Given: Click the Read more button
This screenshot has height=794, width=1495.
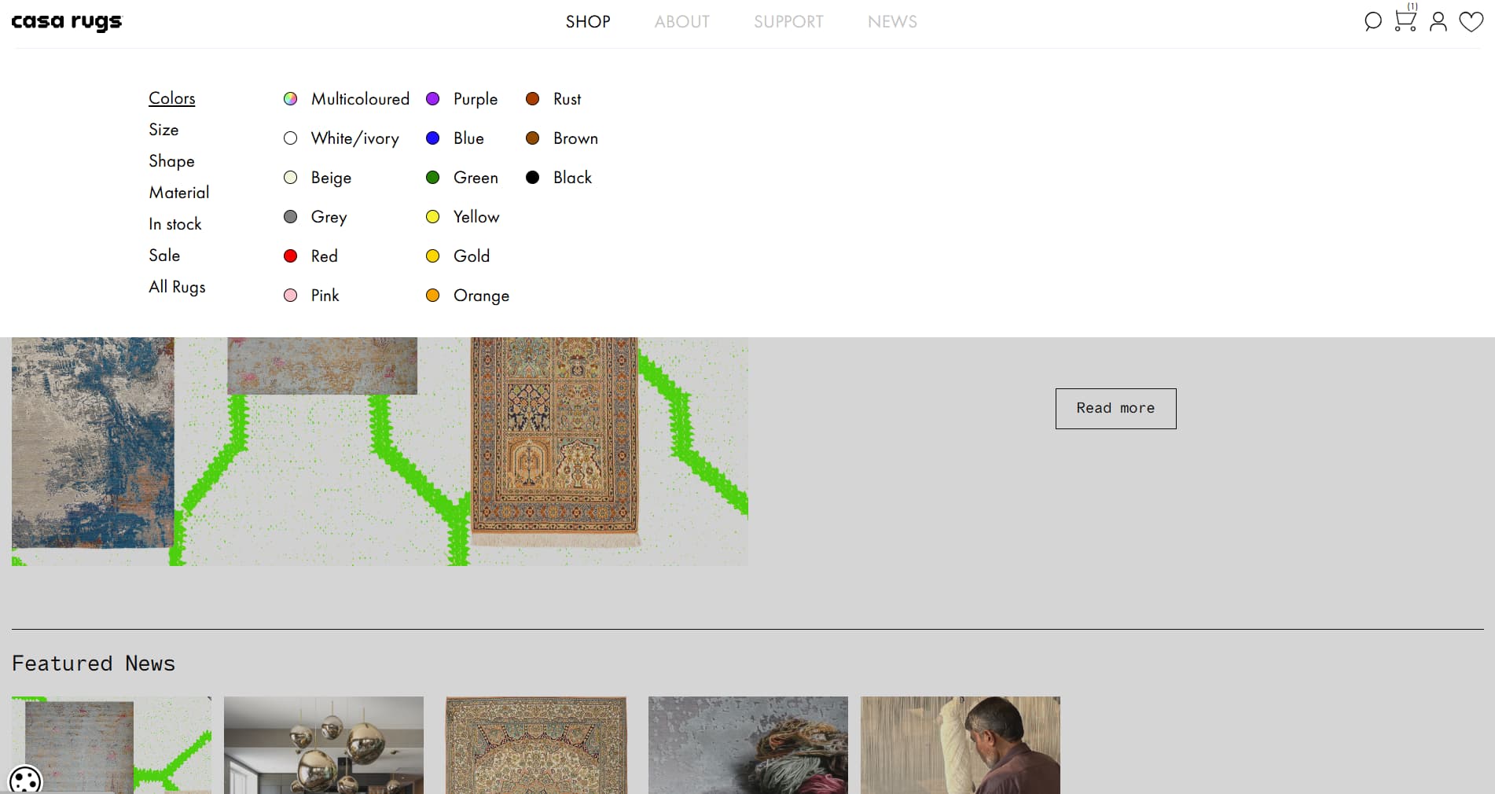Looking at the screenshot, I should (x=1115, y=408).
